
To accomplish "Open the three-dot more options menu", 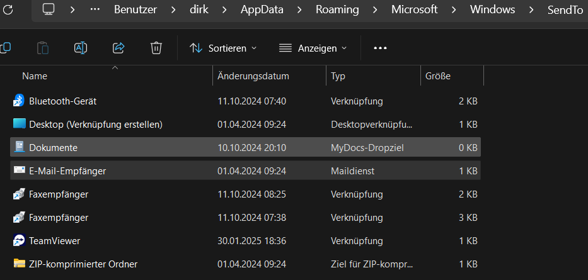I will tap(380, 48).
